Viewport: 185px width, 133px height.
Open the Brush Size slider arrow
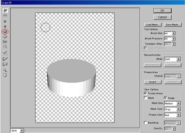[x=174, y=33]
